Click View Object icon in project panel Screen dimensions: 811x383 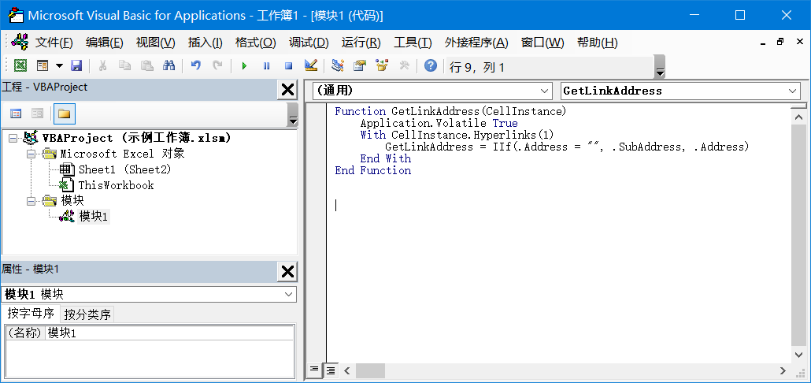[37, 113]
